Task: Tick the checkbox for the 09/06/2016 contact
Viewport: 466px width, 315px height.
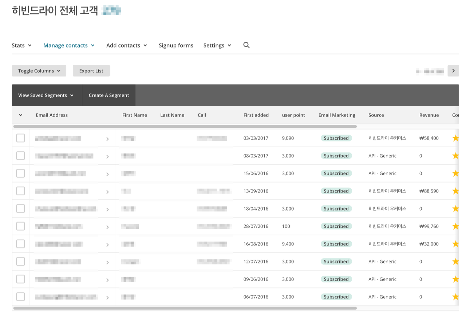Action: point(21,279)
